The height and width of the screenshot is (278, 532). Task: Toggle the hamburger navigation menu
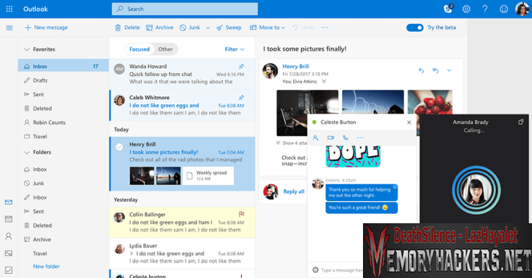(9, 28)
